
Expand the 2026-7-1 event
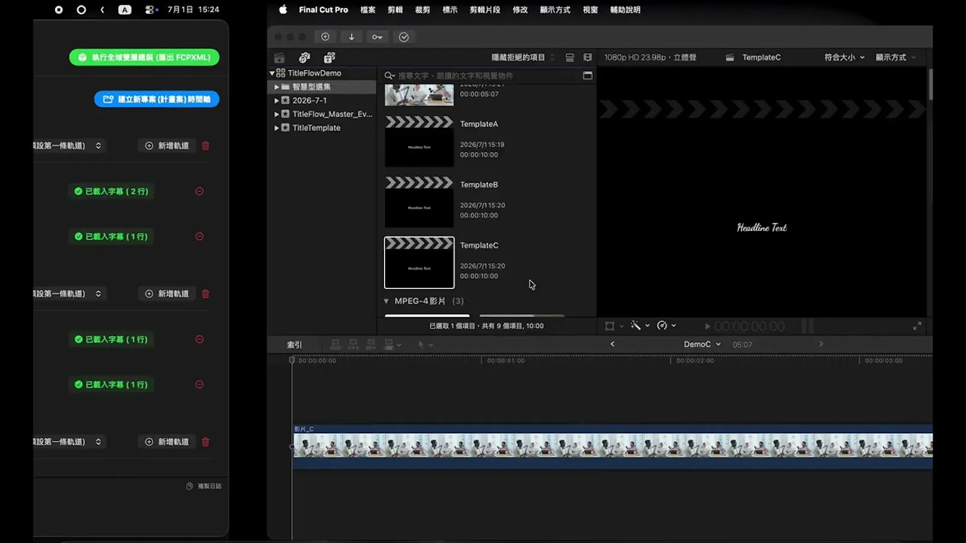coord(277,101)
